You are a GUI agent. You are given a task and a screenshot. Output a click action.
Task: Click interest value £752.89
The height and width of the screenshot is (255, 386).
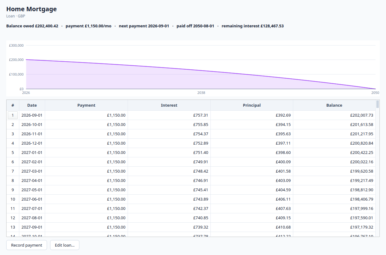(x=201, y=143)
